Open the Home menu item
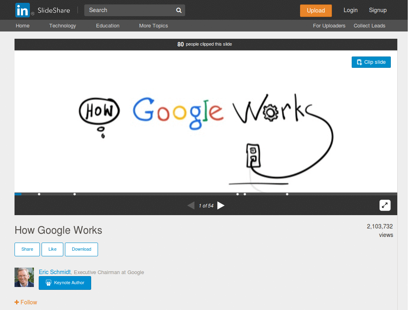 23,25
